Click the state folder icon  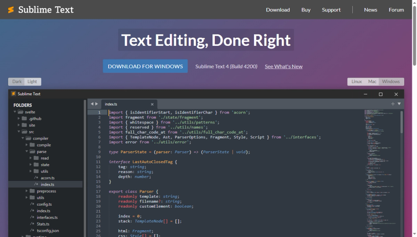[x=36, y=165]
